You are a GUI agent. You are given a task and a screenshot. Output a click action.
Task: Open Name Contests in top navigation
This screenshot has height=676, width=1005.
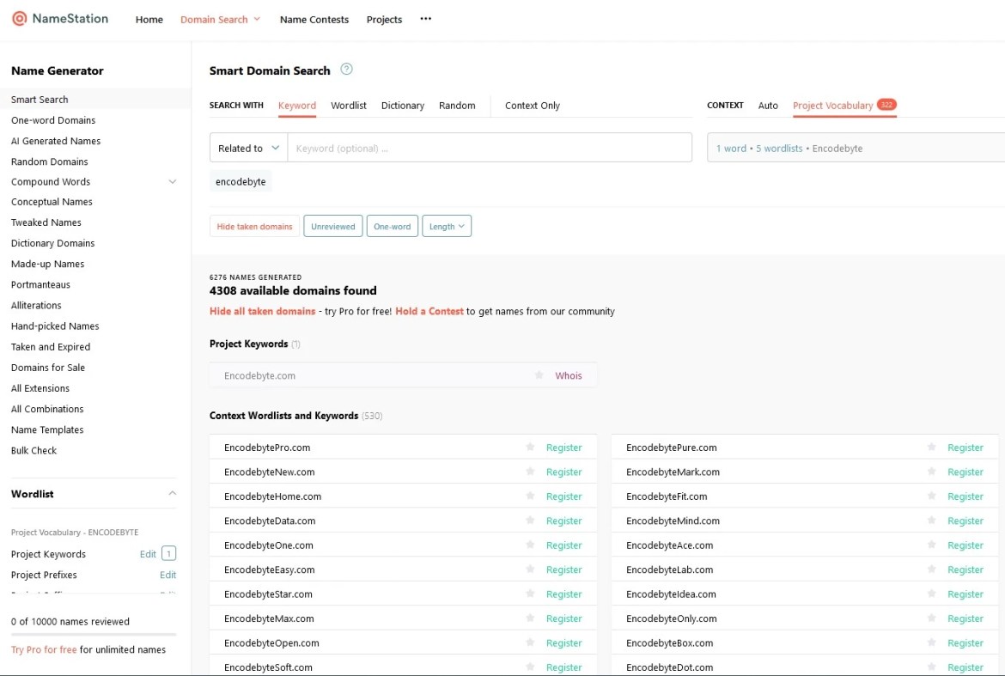(314, 19)
